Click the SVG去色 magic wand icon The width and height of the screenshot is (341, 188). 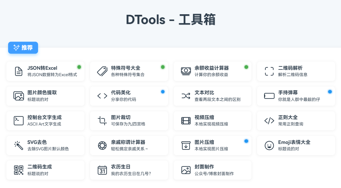[x=19, y=145]
